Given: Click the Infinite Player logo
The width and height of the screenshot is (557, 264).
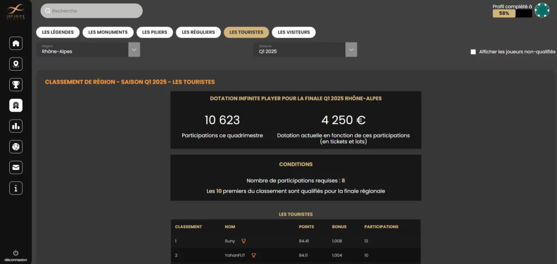Looking at the screenshot, I should click(x=16, y=11).
